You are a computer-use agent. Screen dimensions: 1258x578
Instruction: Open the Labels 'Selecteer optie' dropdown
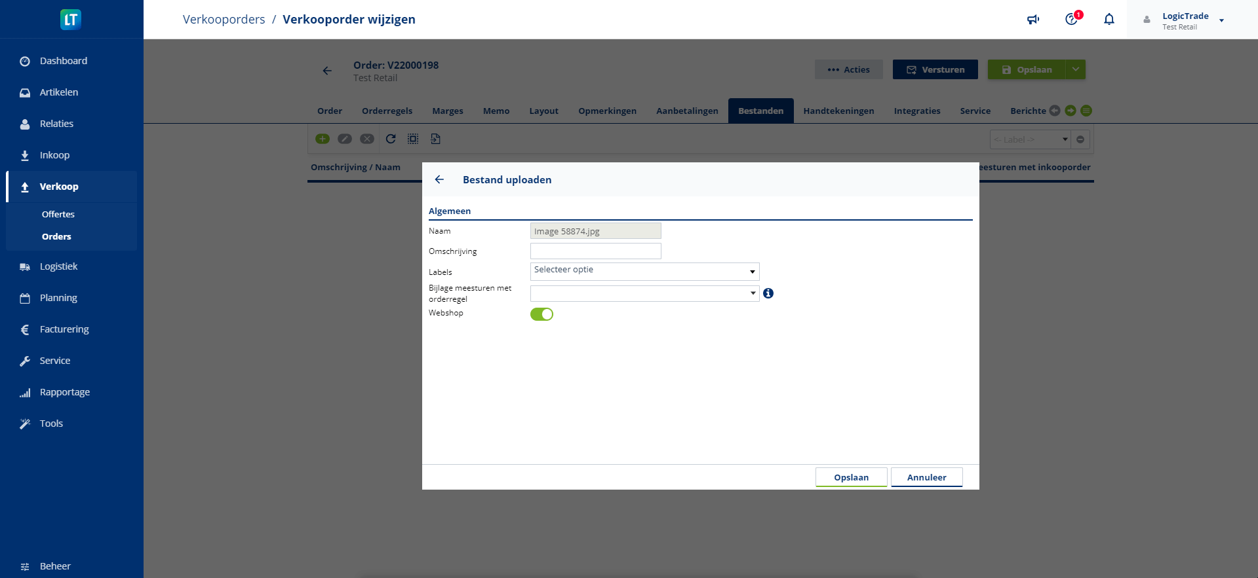(x=644, y=271)
